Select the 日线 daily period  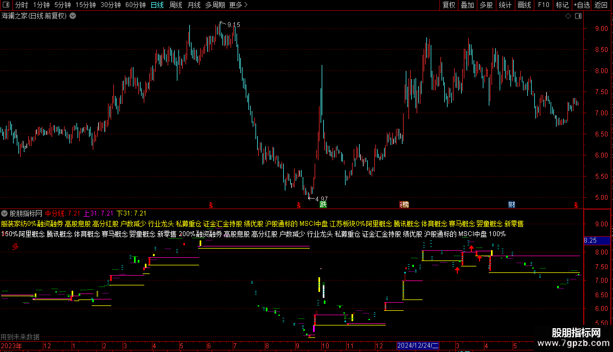click(x=157, y=5)
